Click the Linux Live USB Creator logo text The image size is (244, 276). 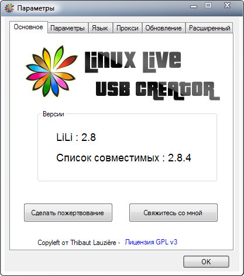click(152, 75)
